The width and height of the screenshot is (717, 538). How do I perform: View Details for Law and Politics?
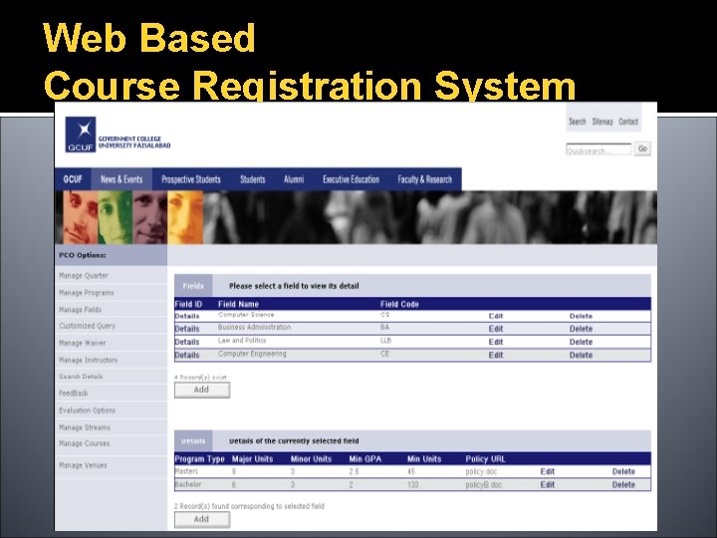pyautogui.click(x=187, y=342)
